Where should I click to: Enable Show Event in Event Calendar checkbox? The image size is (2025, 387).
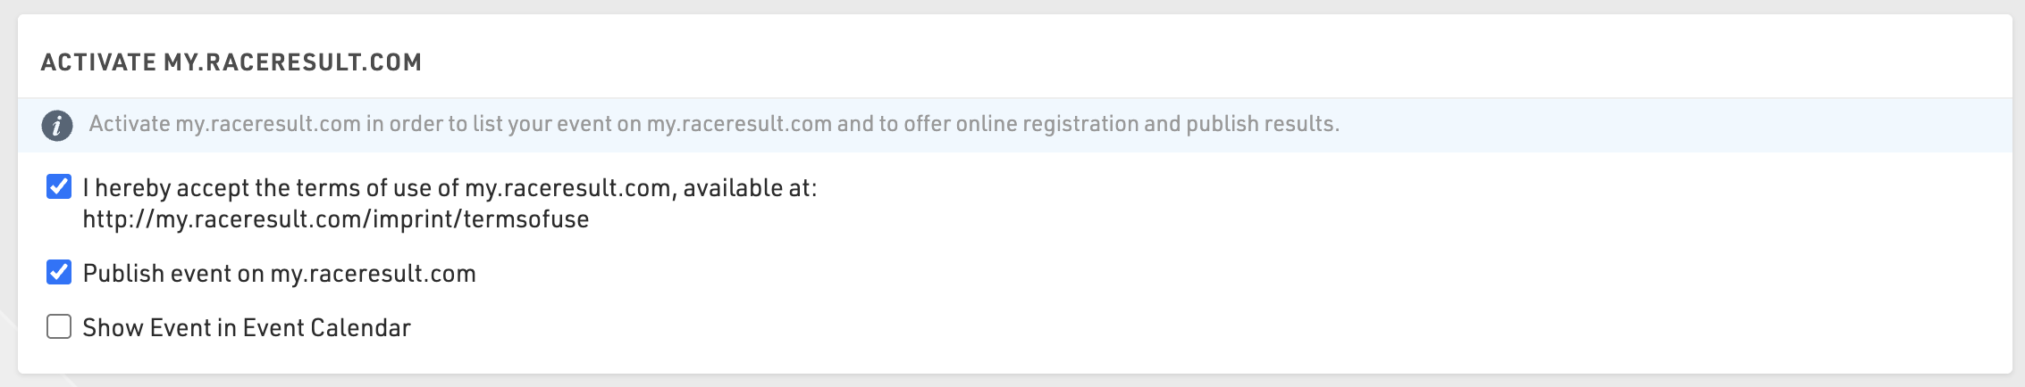59,327
